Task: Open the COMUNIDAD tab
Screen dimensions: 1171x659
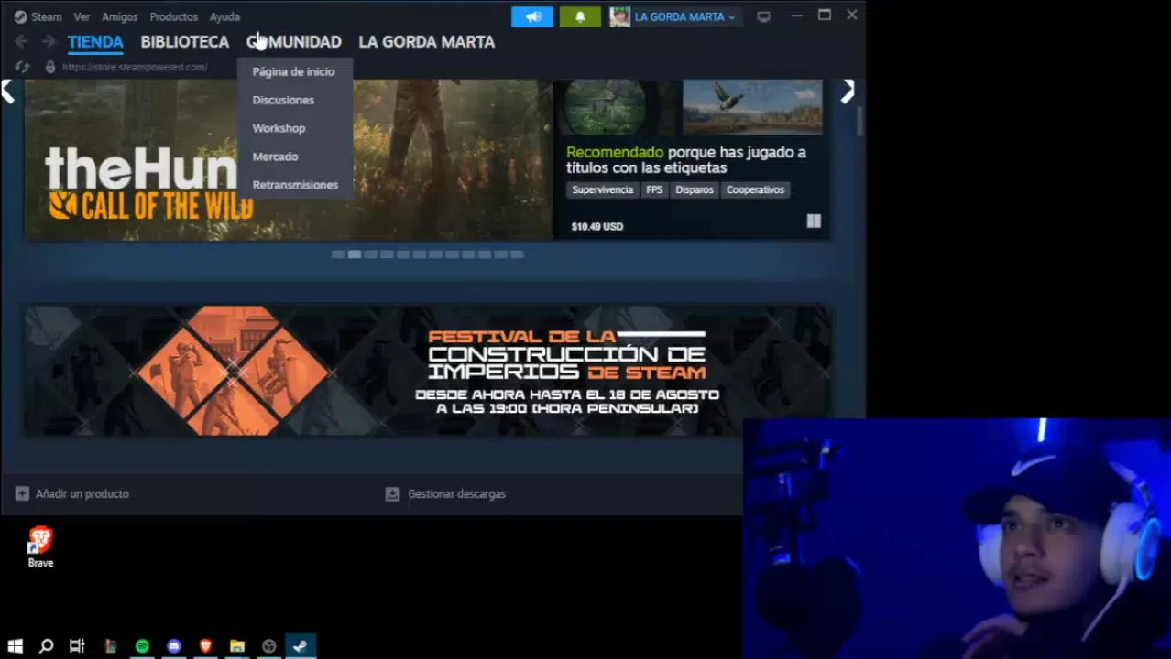Action: pyautogui.click(x=293, y=42)
